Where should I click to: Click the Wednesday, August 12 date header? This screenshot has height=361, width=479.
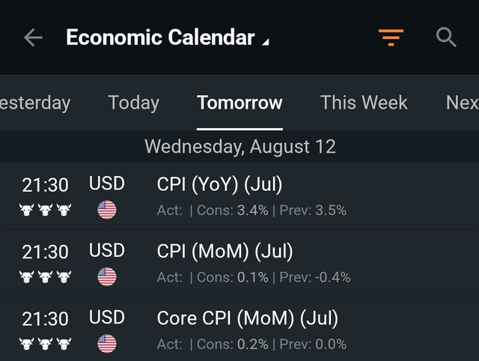(240, 147)
